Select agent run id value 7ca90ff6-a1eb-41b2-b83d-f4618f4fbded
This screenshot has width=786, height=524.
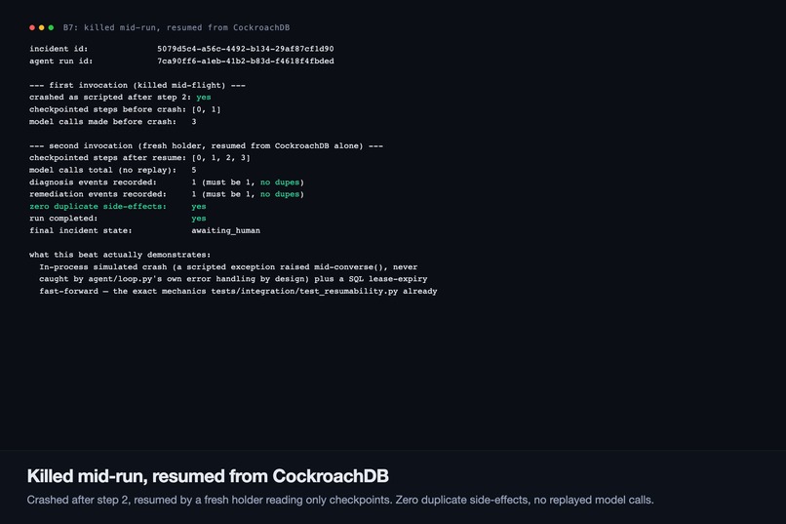245,60
